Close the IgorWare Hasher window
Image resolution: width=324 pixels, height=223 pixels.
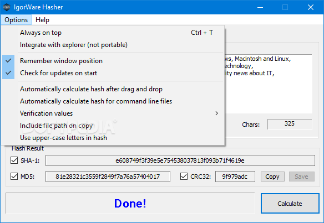click(311, 7)
